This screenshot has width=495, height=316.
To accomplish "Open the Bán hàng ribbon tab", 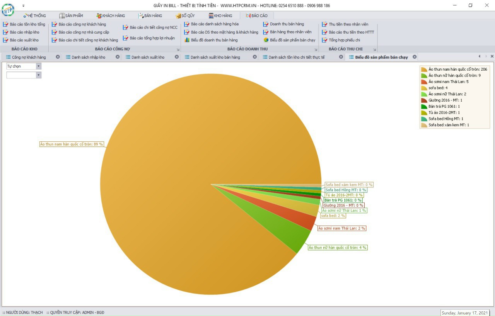I will pos(150,16).
